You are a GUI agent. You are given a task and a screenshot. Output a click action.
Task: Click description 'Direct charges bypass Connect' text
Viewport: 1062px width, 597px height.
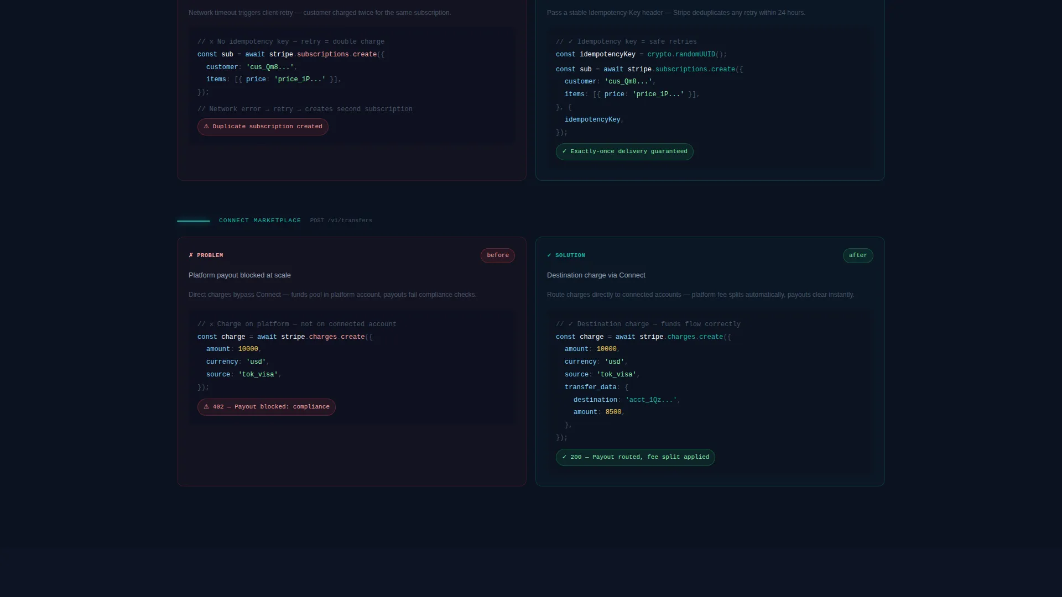(x=332, y=295)
